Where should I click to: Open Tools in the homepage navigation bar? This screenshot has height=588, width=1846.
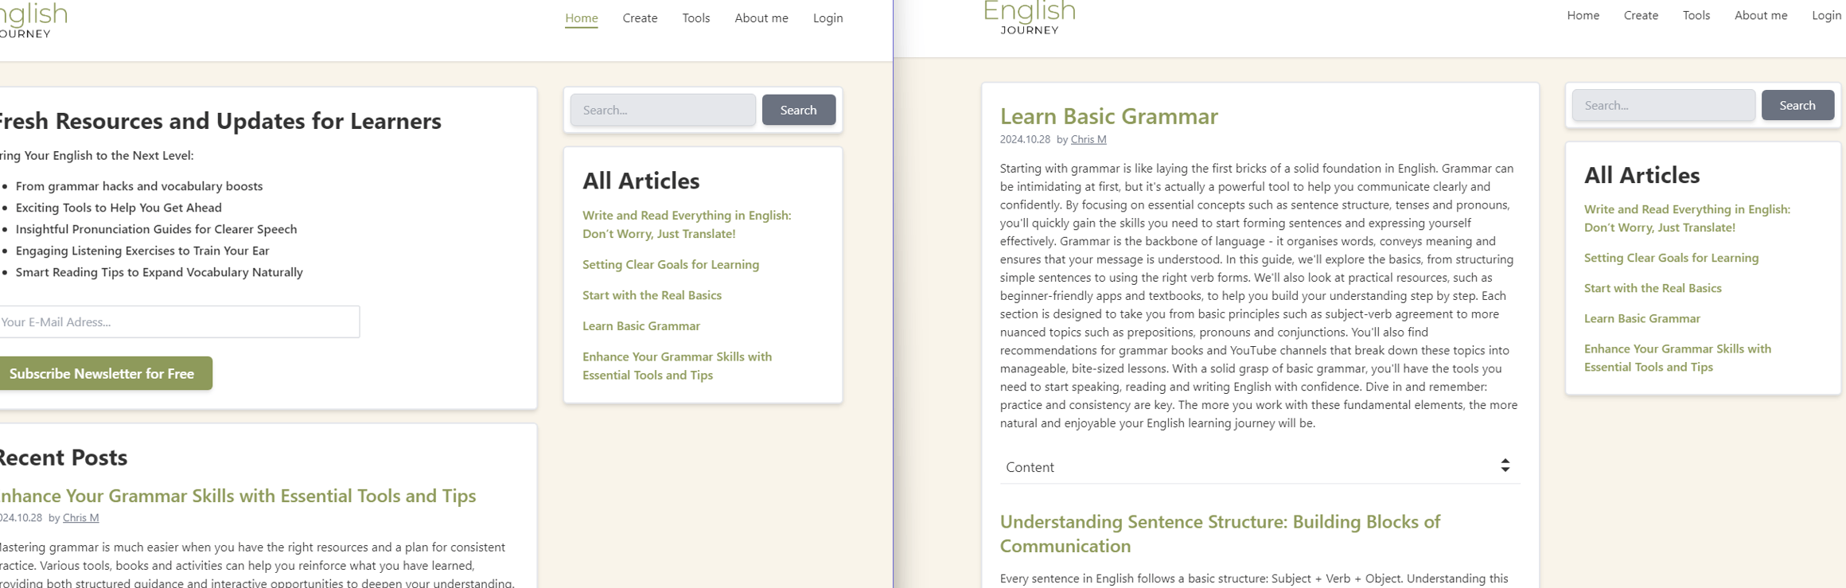coord(695,18)
